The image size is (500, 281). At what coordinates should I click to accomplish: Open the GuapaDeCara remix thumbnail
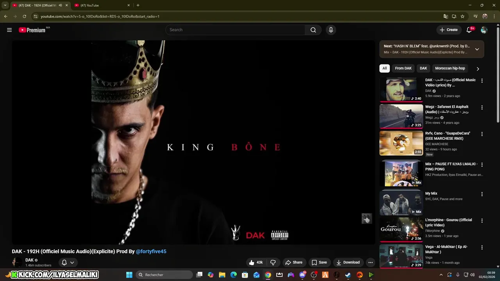coord(401,143)
